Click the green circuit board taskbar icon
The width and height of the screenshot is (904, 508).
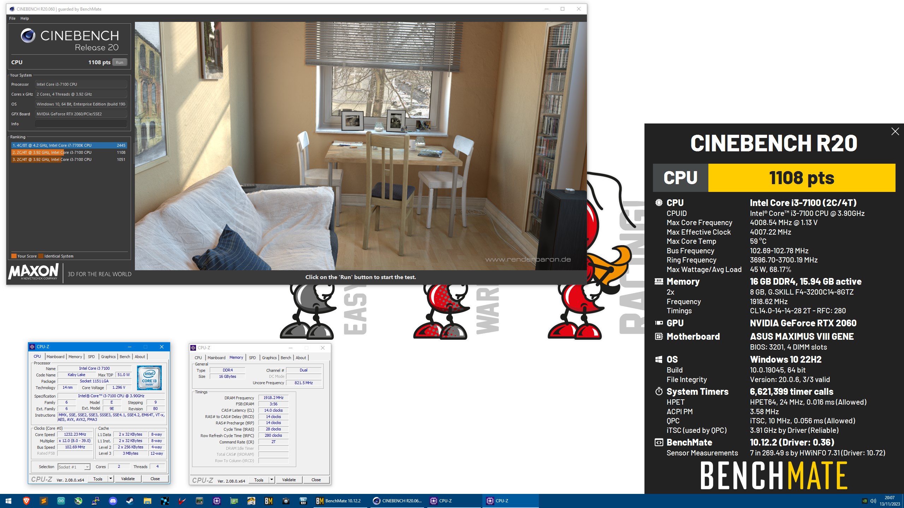tap(234, 501)
